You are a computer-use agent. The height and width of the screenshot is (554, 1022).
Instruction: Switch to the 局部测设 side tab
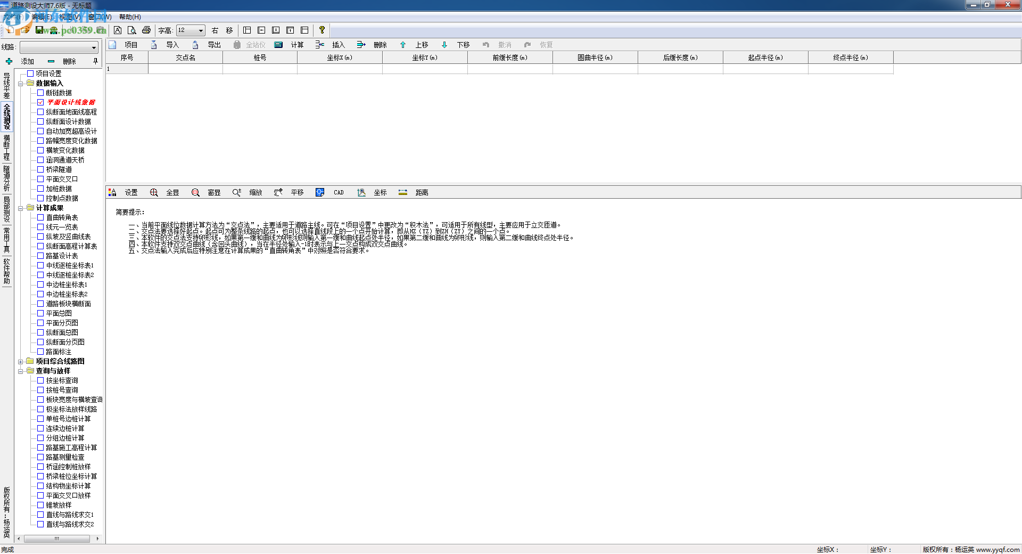click(7, 209)
